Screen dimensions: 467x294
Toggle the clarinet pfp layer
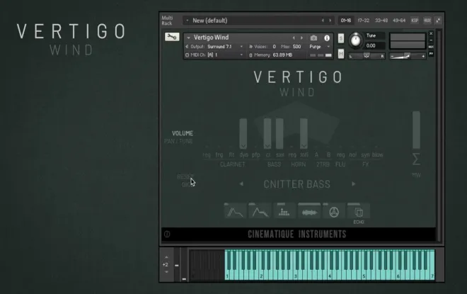coord(256,154)
